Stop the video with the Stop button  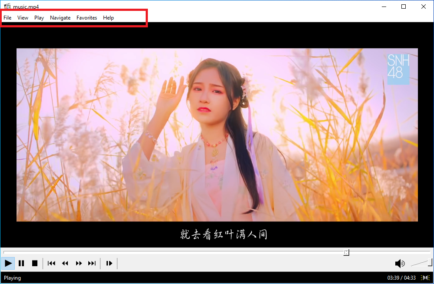(x=35, y=263)
